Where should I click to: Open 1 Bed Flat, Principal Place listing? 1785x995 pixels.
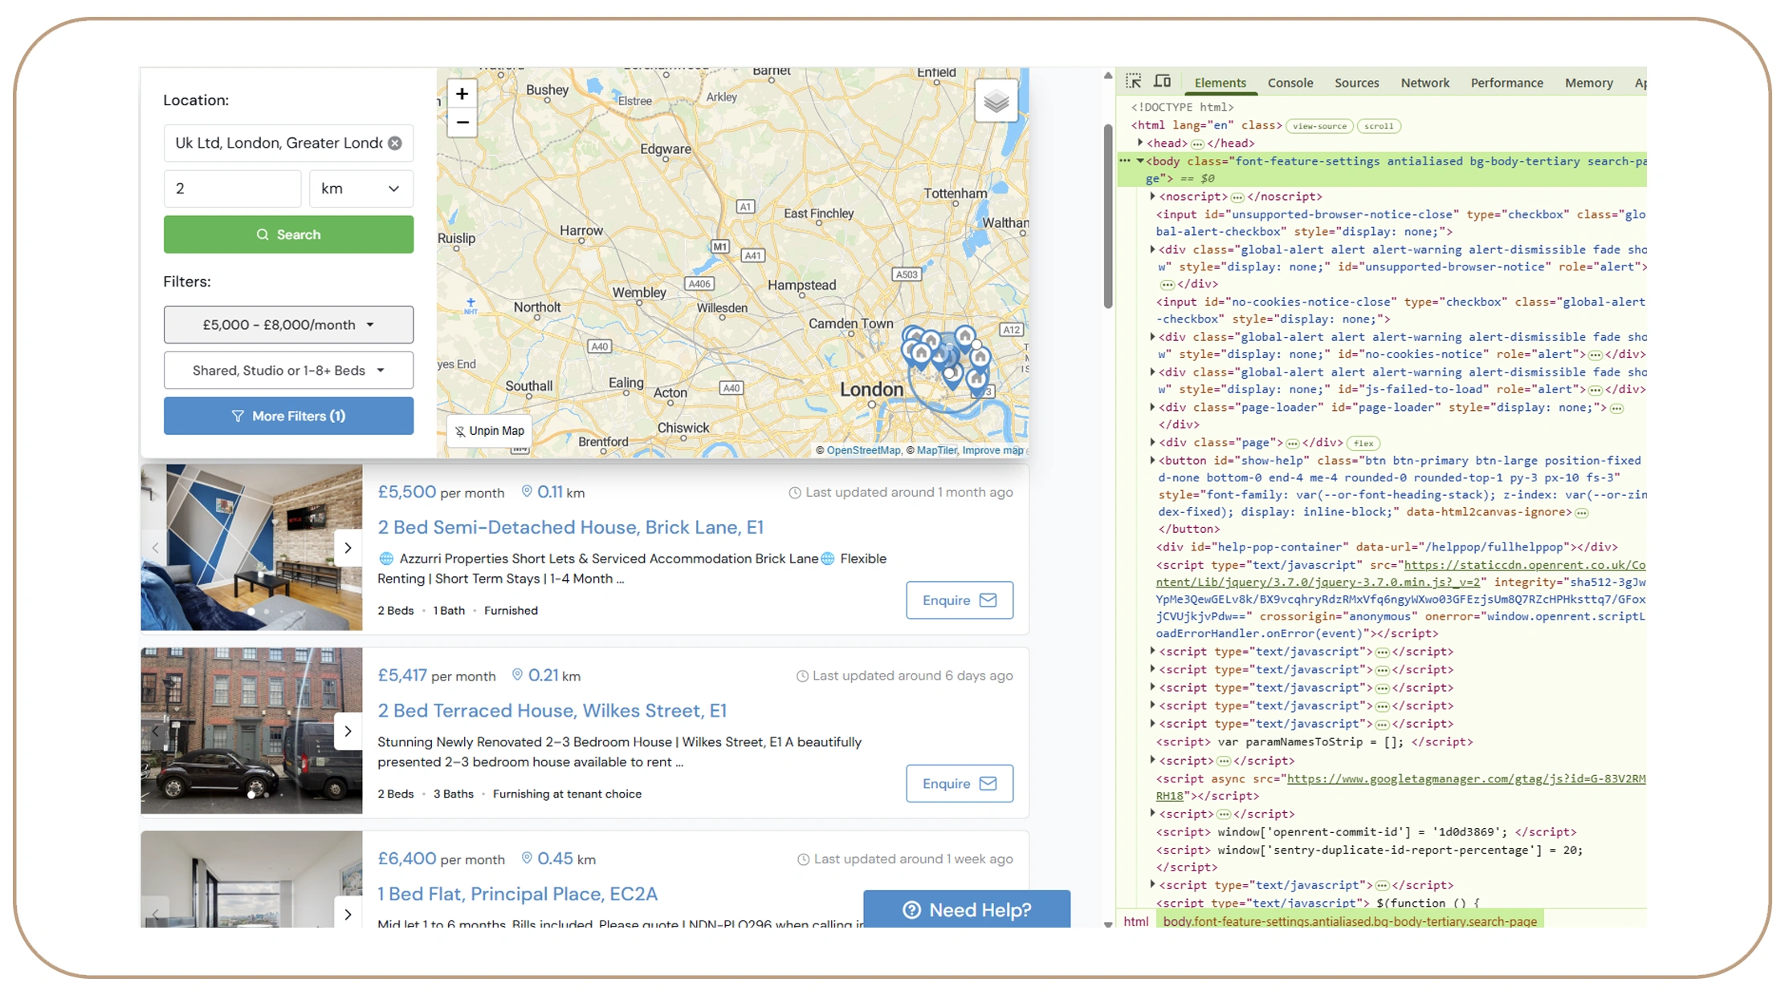click(x=517, y=894)
